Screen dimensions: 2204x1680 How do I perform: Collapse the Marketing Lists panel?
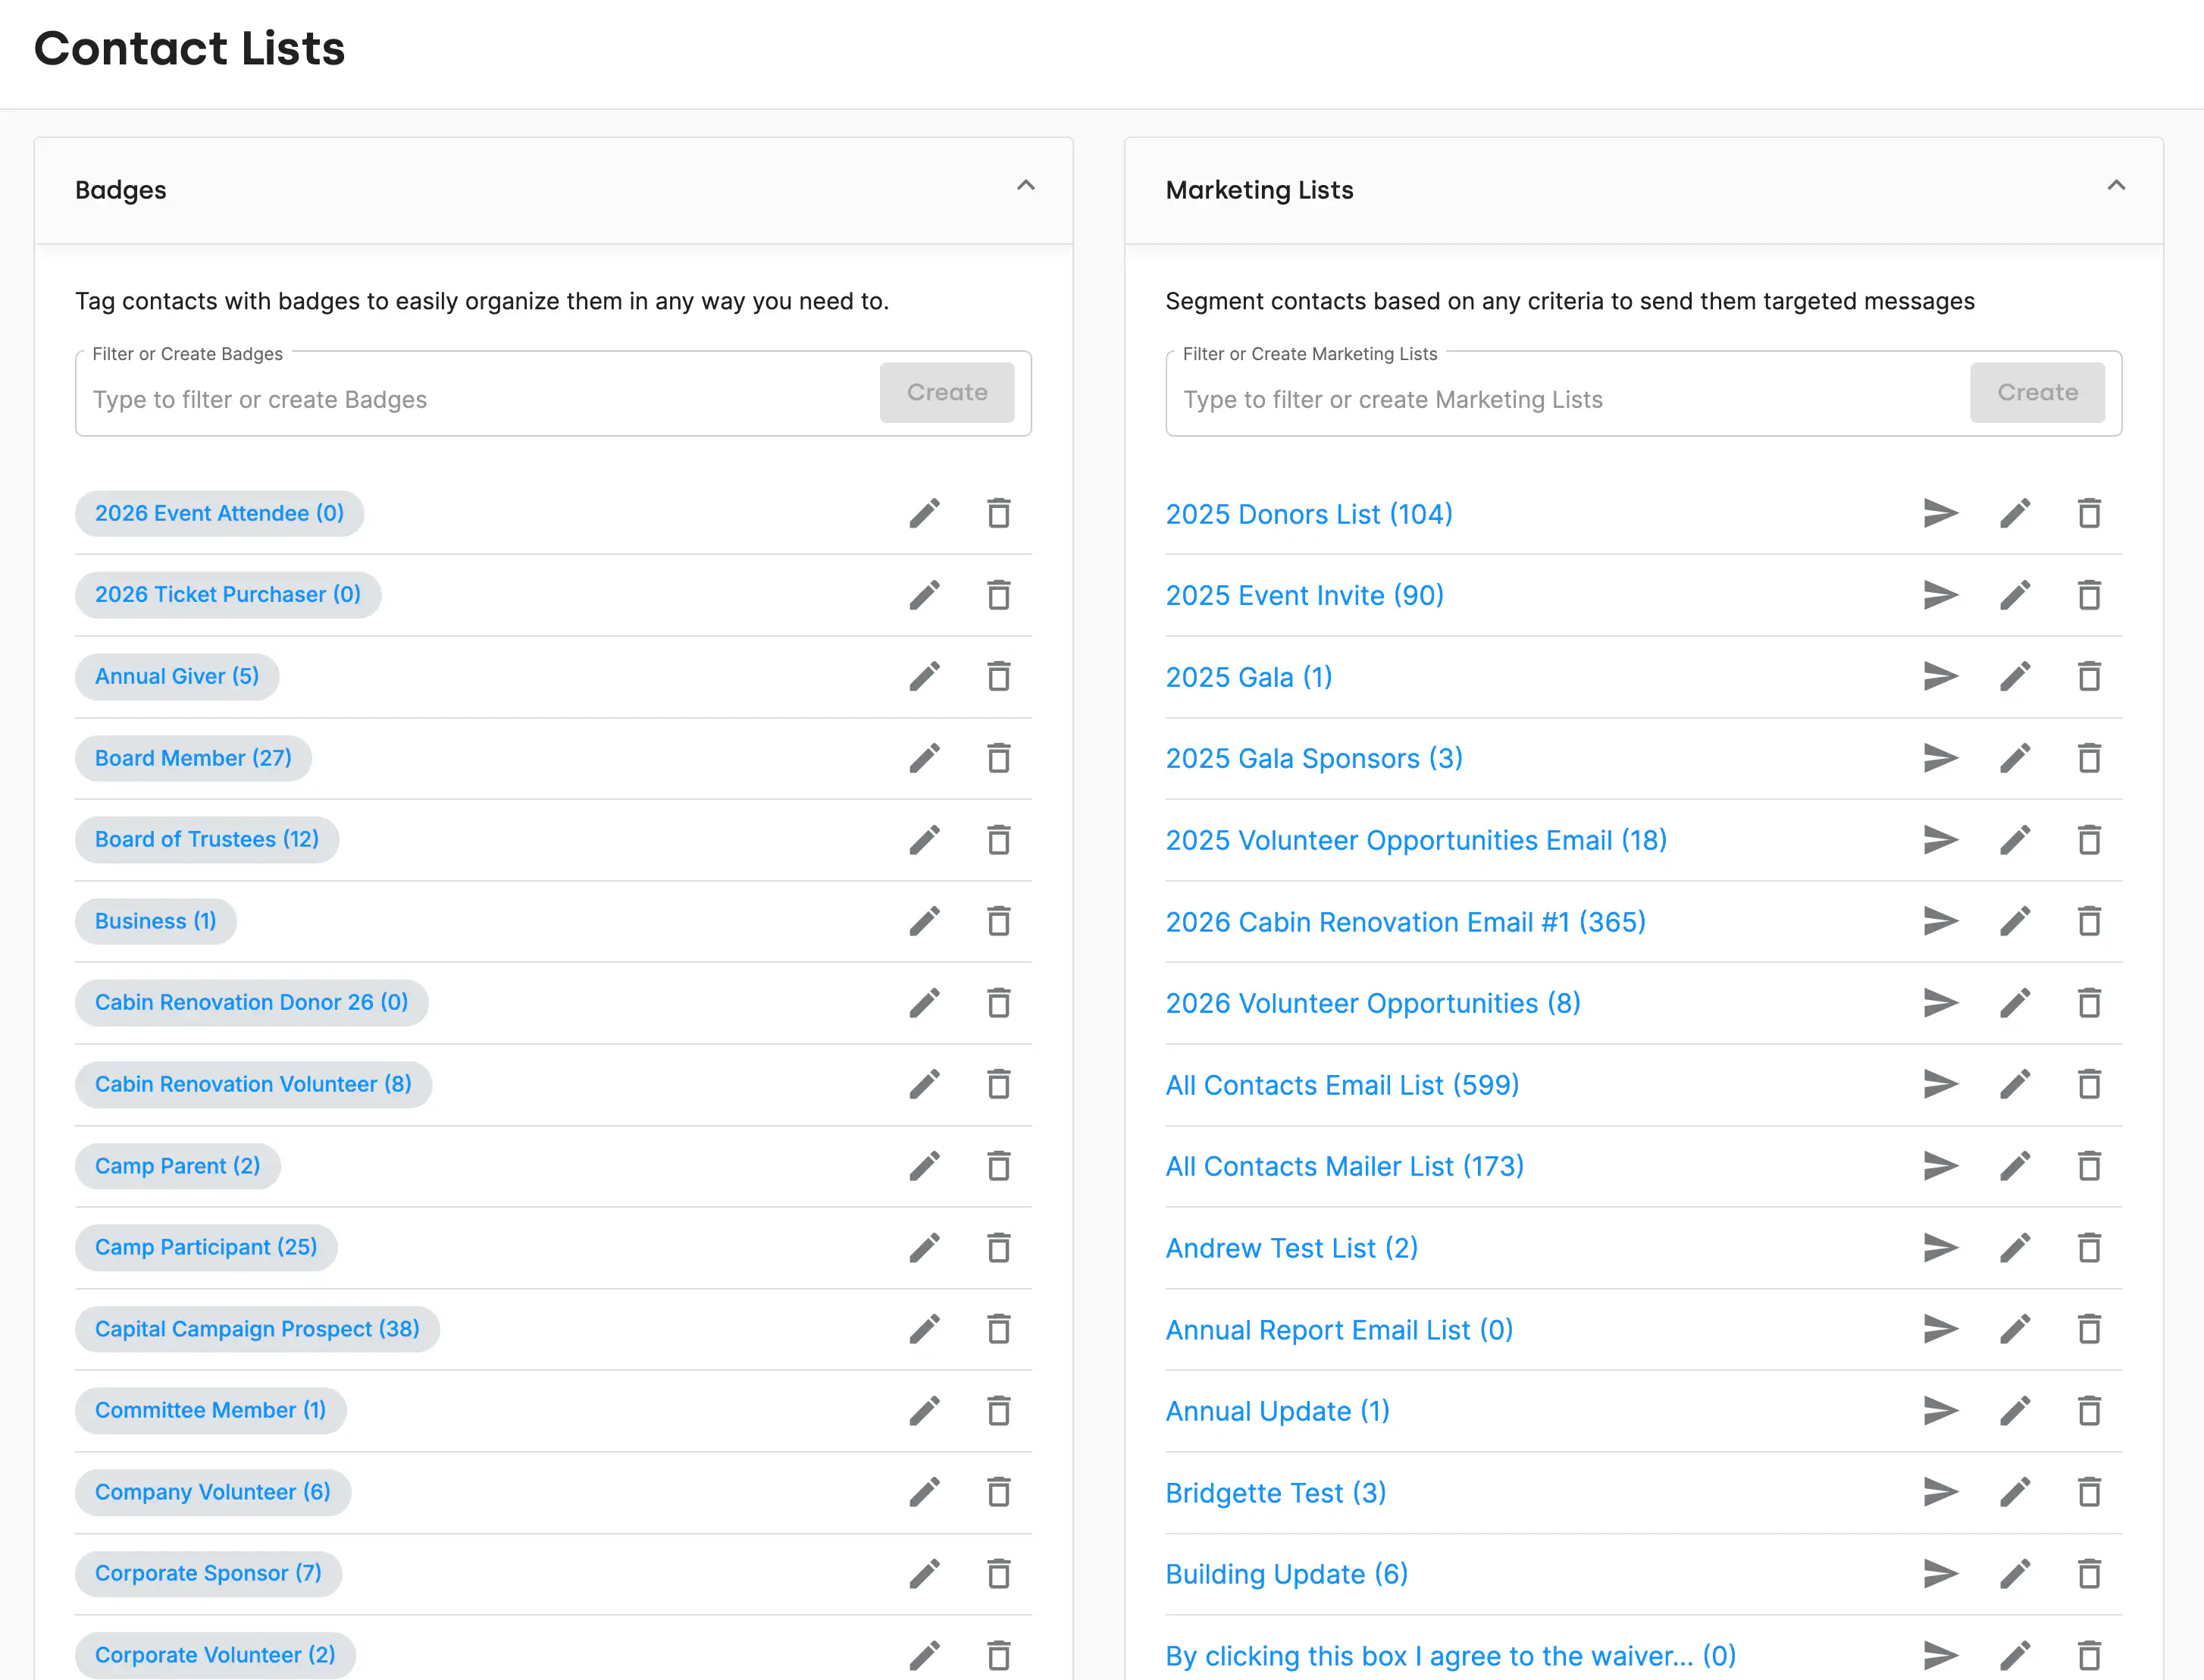(x=2116, y=186)
